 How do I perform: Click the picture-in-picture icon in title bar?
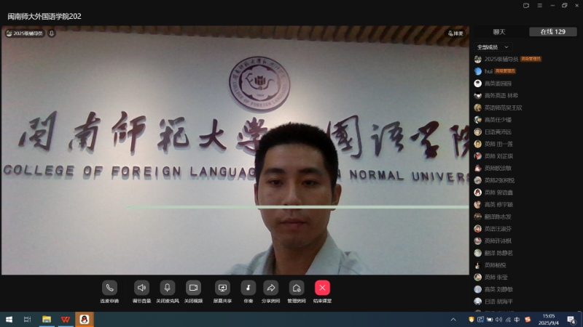526,6
